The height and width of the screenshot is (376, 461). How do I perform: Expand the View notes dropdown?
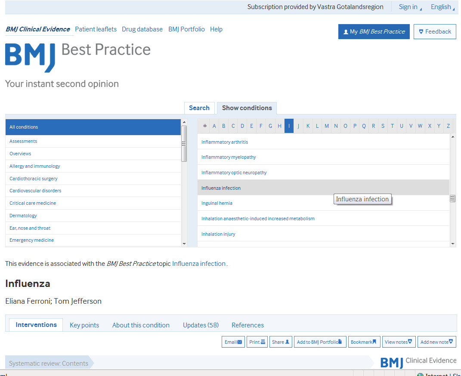tap(399, 342)
